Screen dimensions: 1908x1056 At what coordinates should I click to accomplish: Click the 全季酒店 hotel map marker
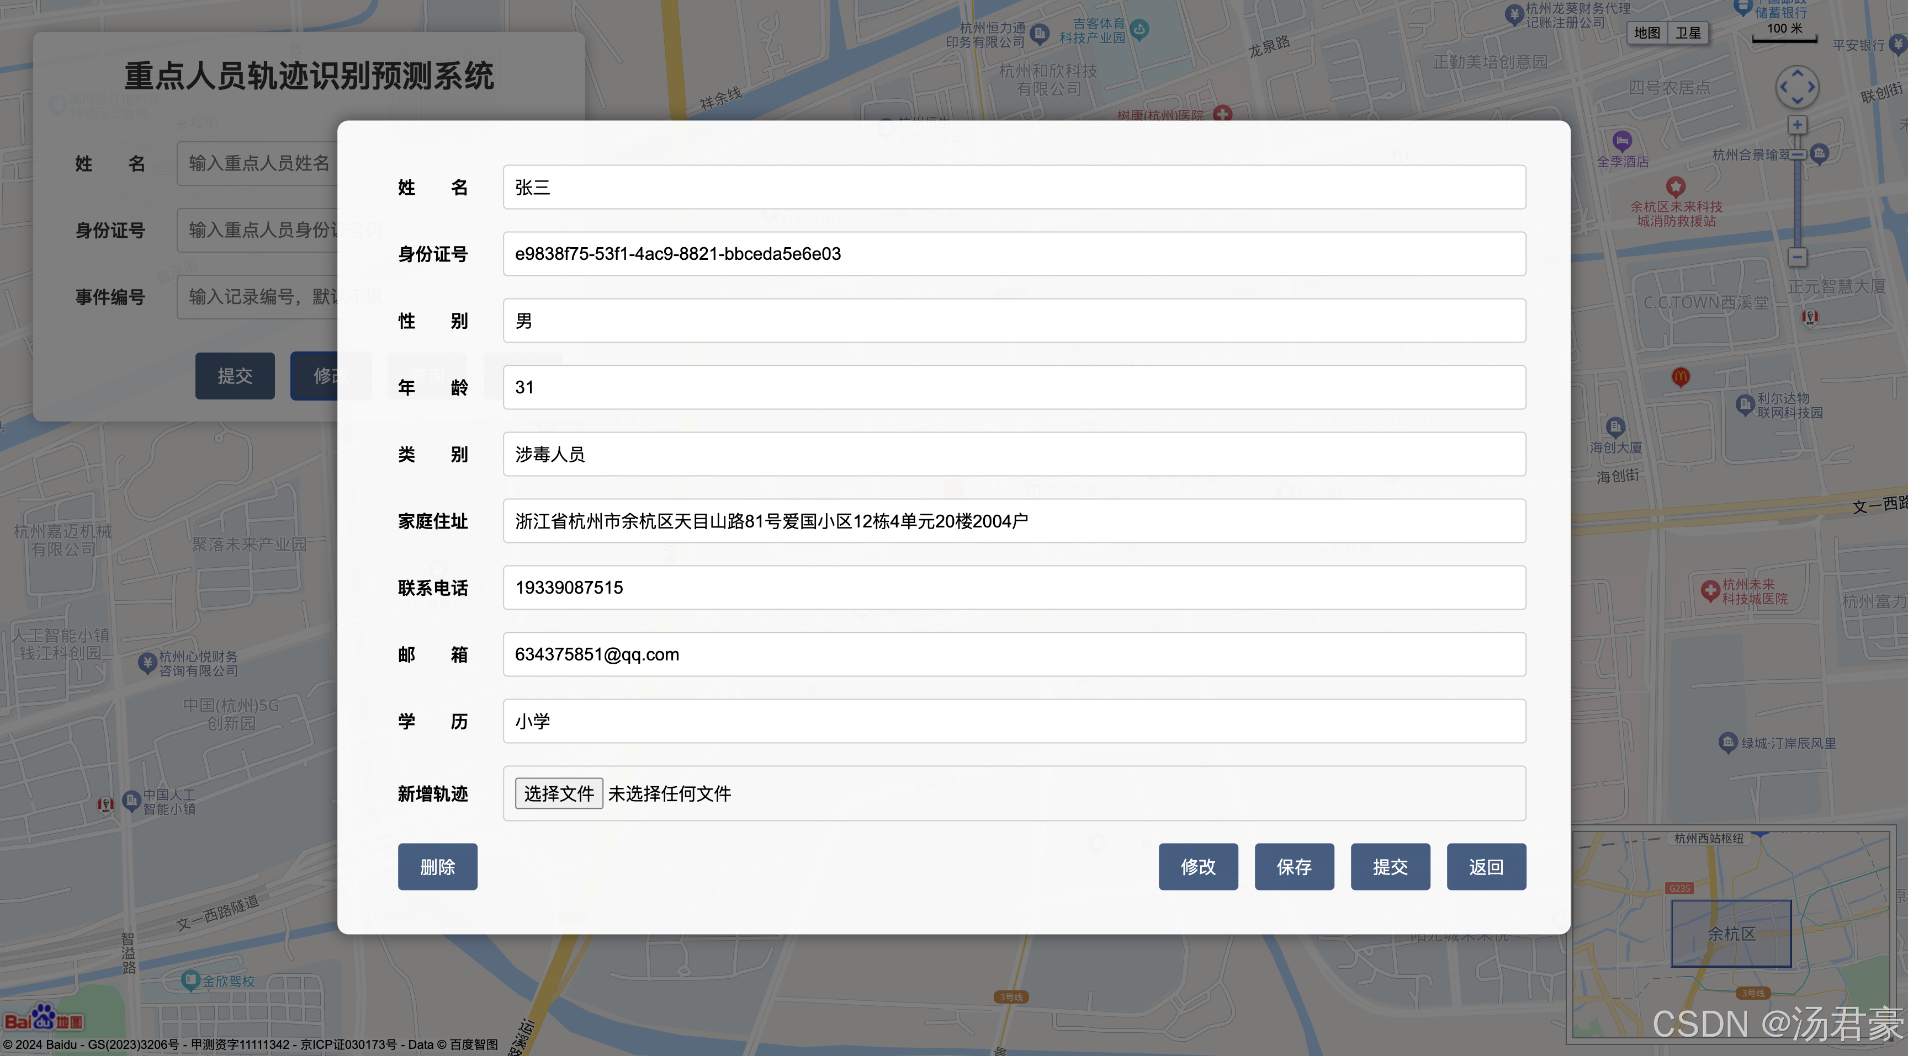tap(1622, 141)
